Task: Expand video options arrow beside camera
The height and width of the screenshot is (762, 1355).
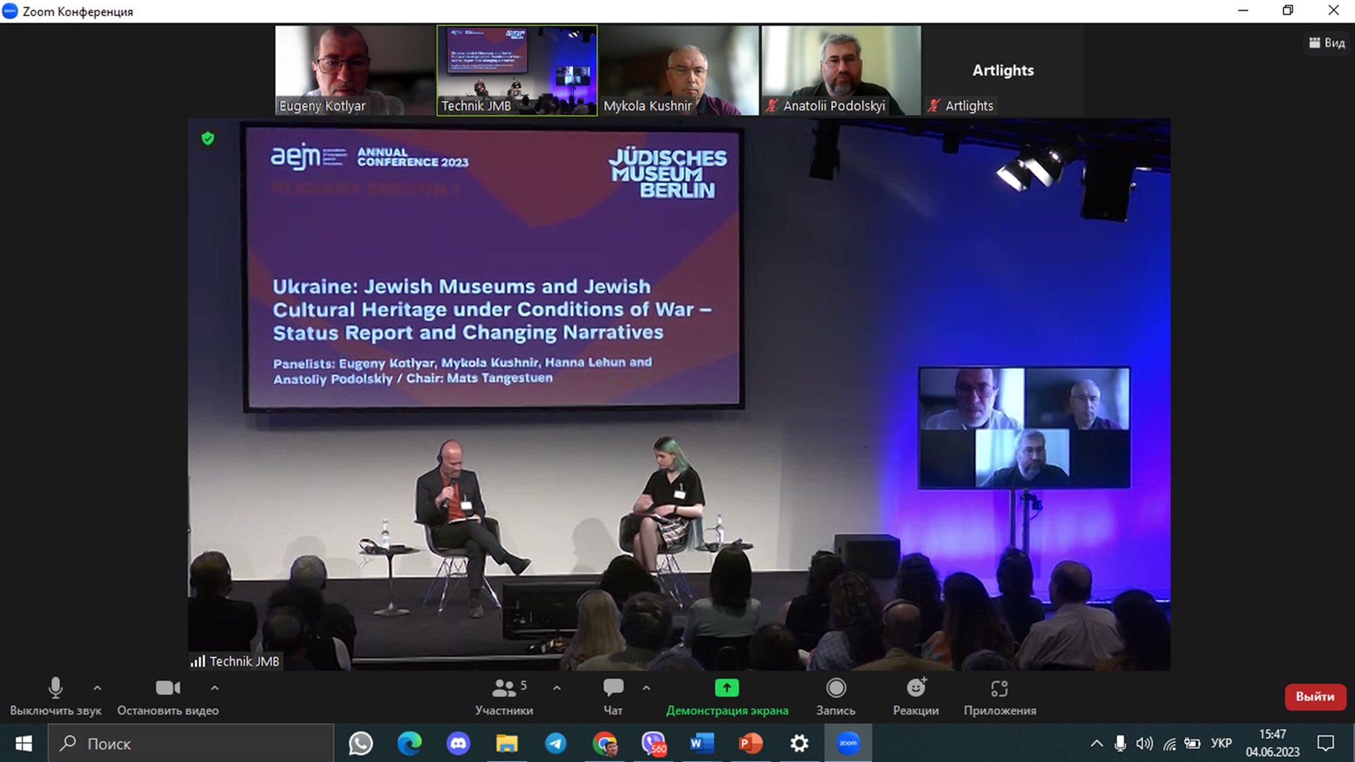Action: coord(214,688)
